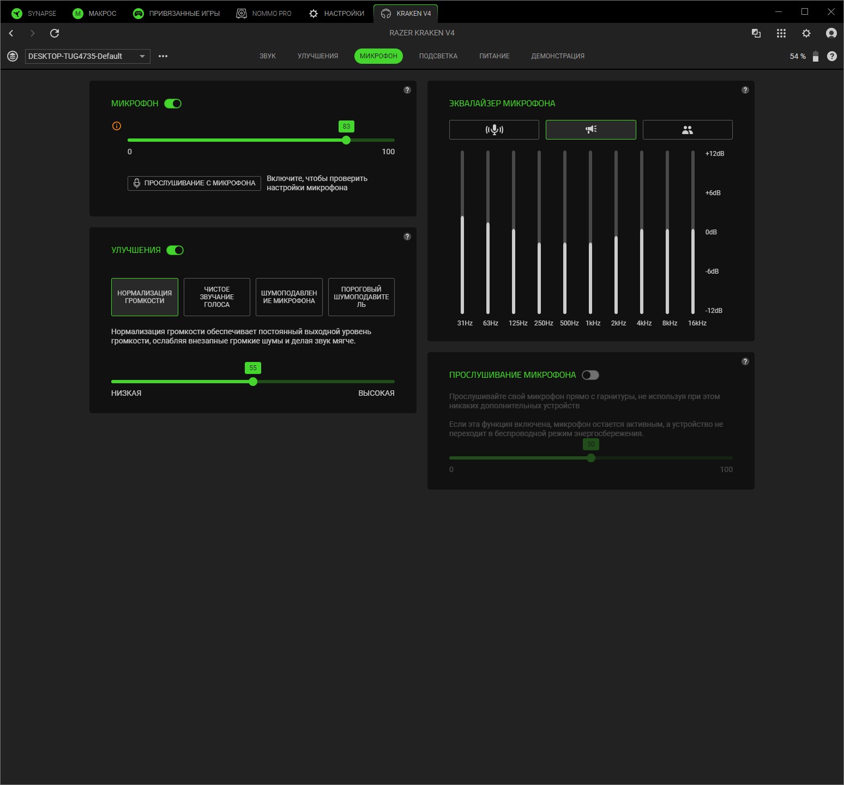Open the Улучшения section tab
Screen dimensions: 844x785
318,56
